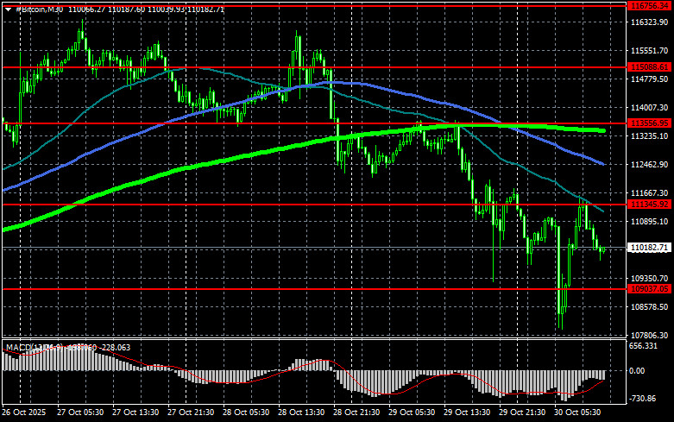The width and height of the screenshot is (674, 422).
Task: Click the 26 Oct 2025 date label
Action: [x=23, y=413]
